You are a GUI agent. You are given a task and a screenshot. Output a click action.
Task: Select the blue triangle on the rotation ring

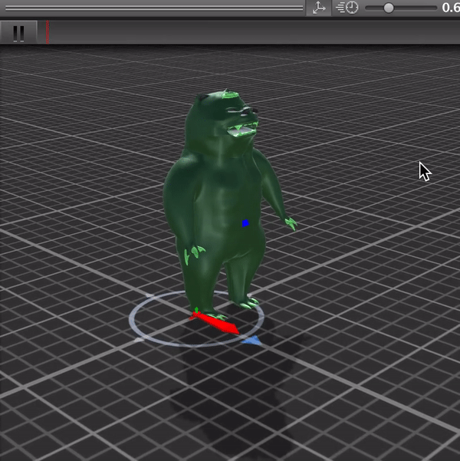(x=251, y=341)
